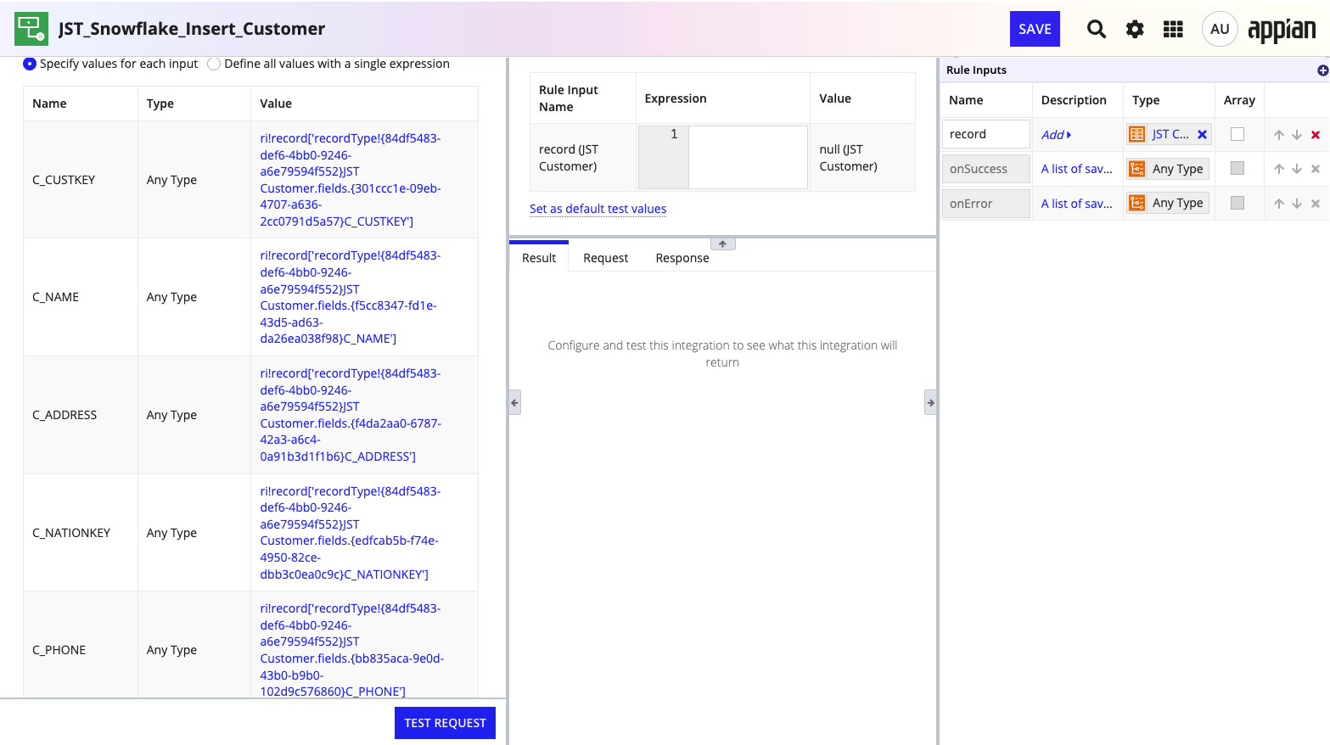Collapse the left pane arrow
The width and height of the screenshot is (1330, 745).
coord(514,402)
